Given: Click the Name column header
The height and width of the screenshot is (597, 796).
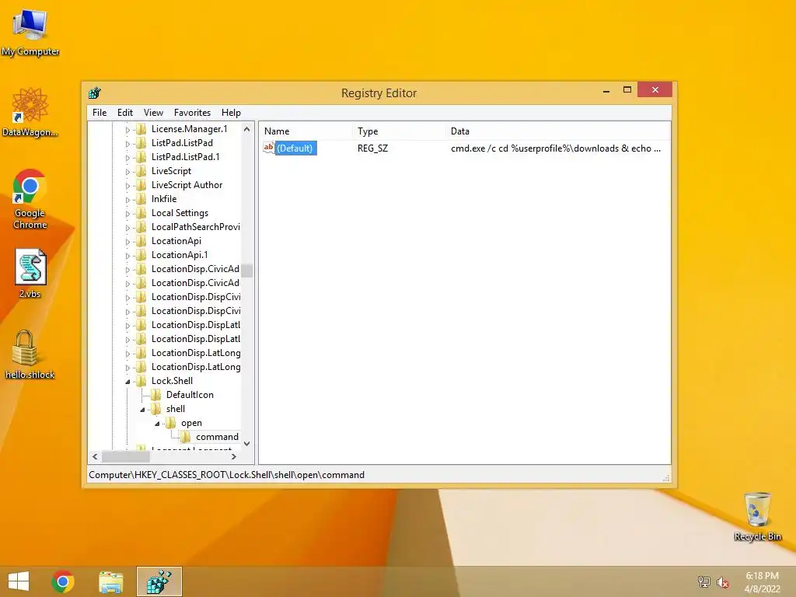Looking at the screenshot, I should [305, 131].
